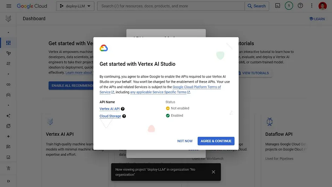The width and height of the screenshot is (332, 187).
Task: Open the Vertex AI API link in dialog
Action: (x=110, y=109)
